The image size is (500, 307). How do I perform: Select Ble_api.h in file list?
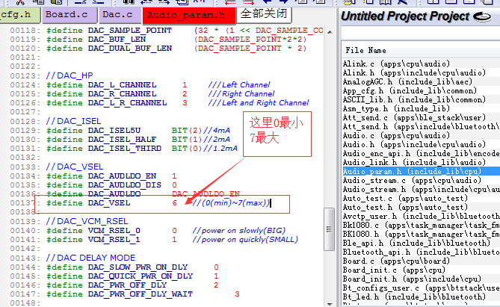416,243
